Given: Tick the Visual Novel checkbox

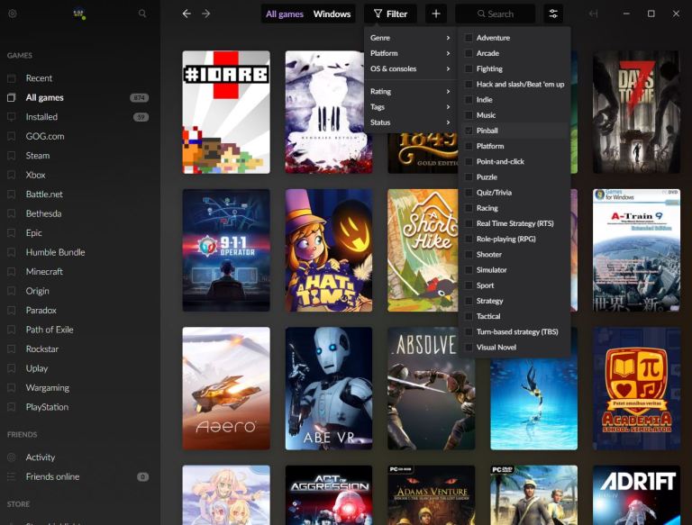Looking at the screenshot, I should pyautogui.click(x=469, y=348).
